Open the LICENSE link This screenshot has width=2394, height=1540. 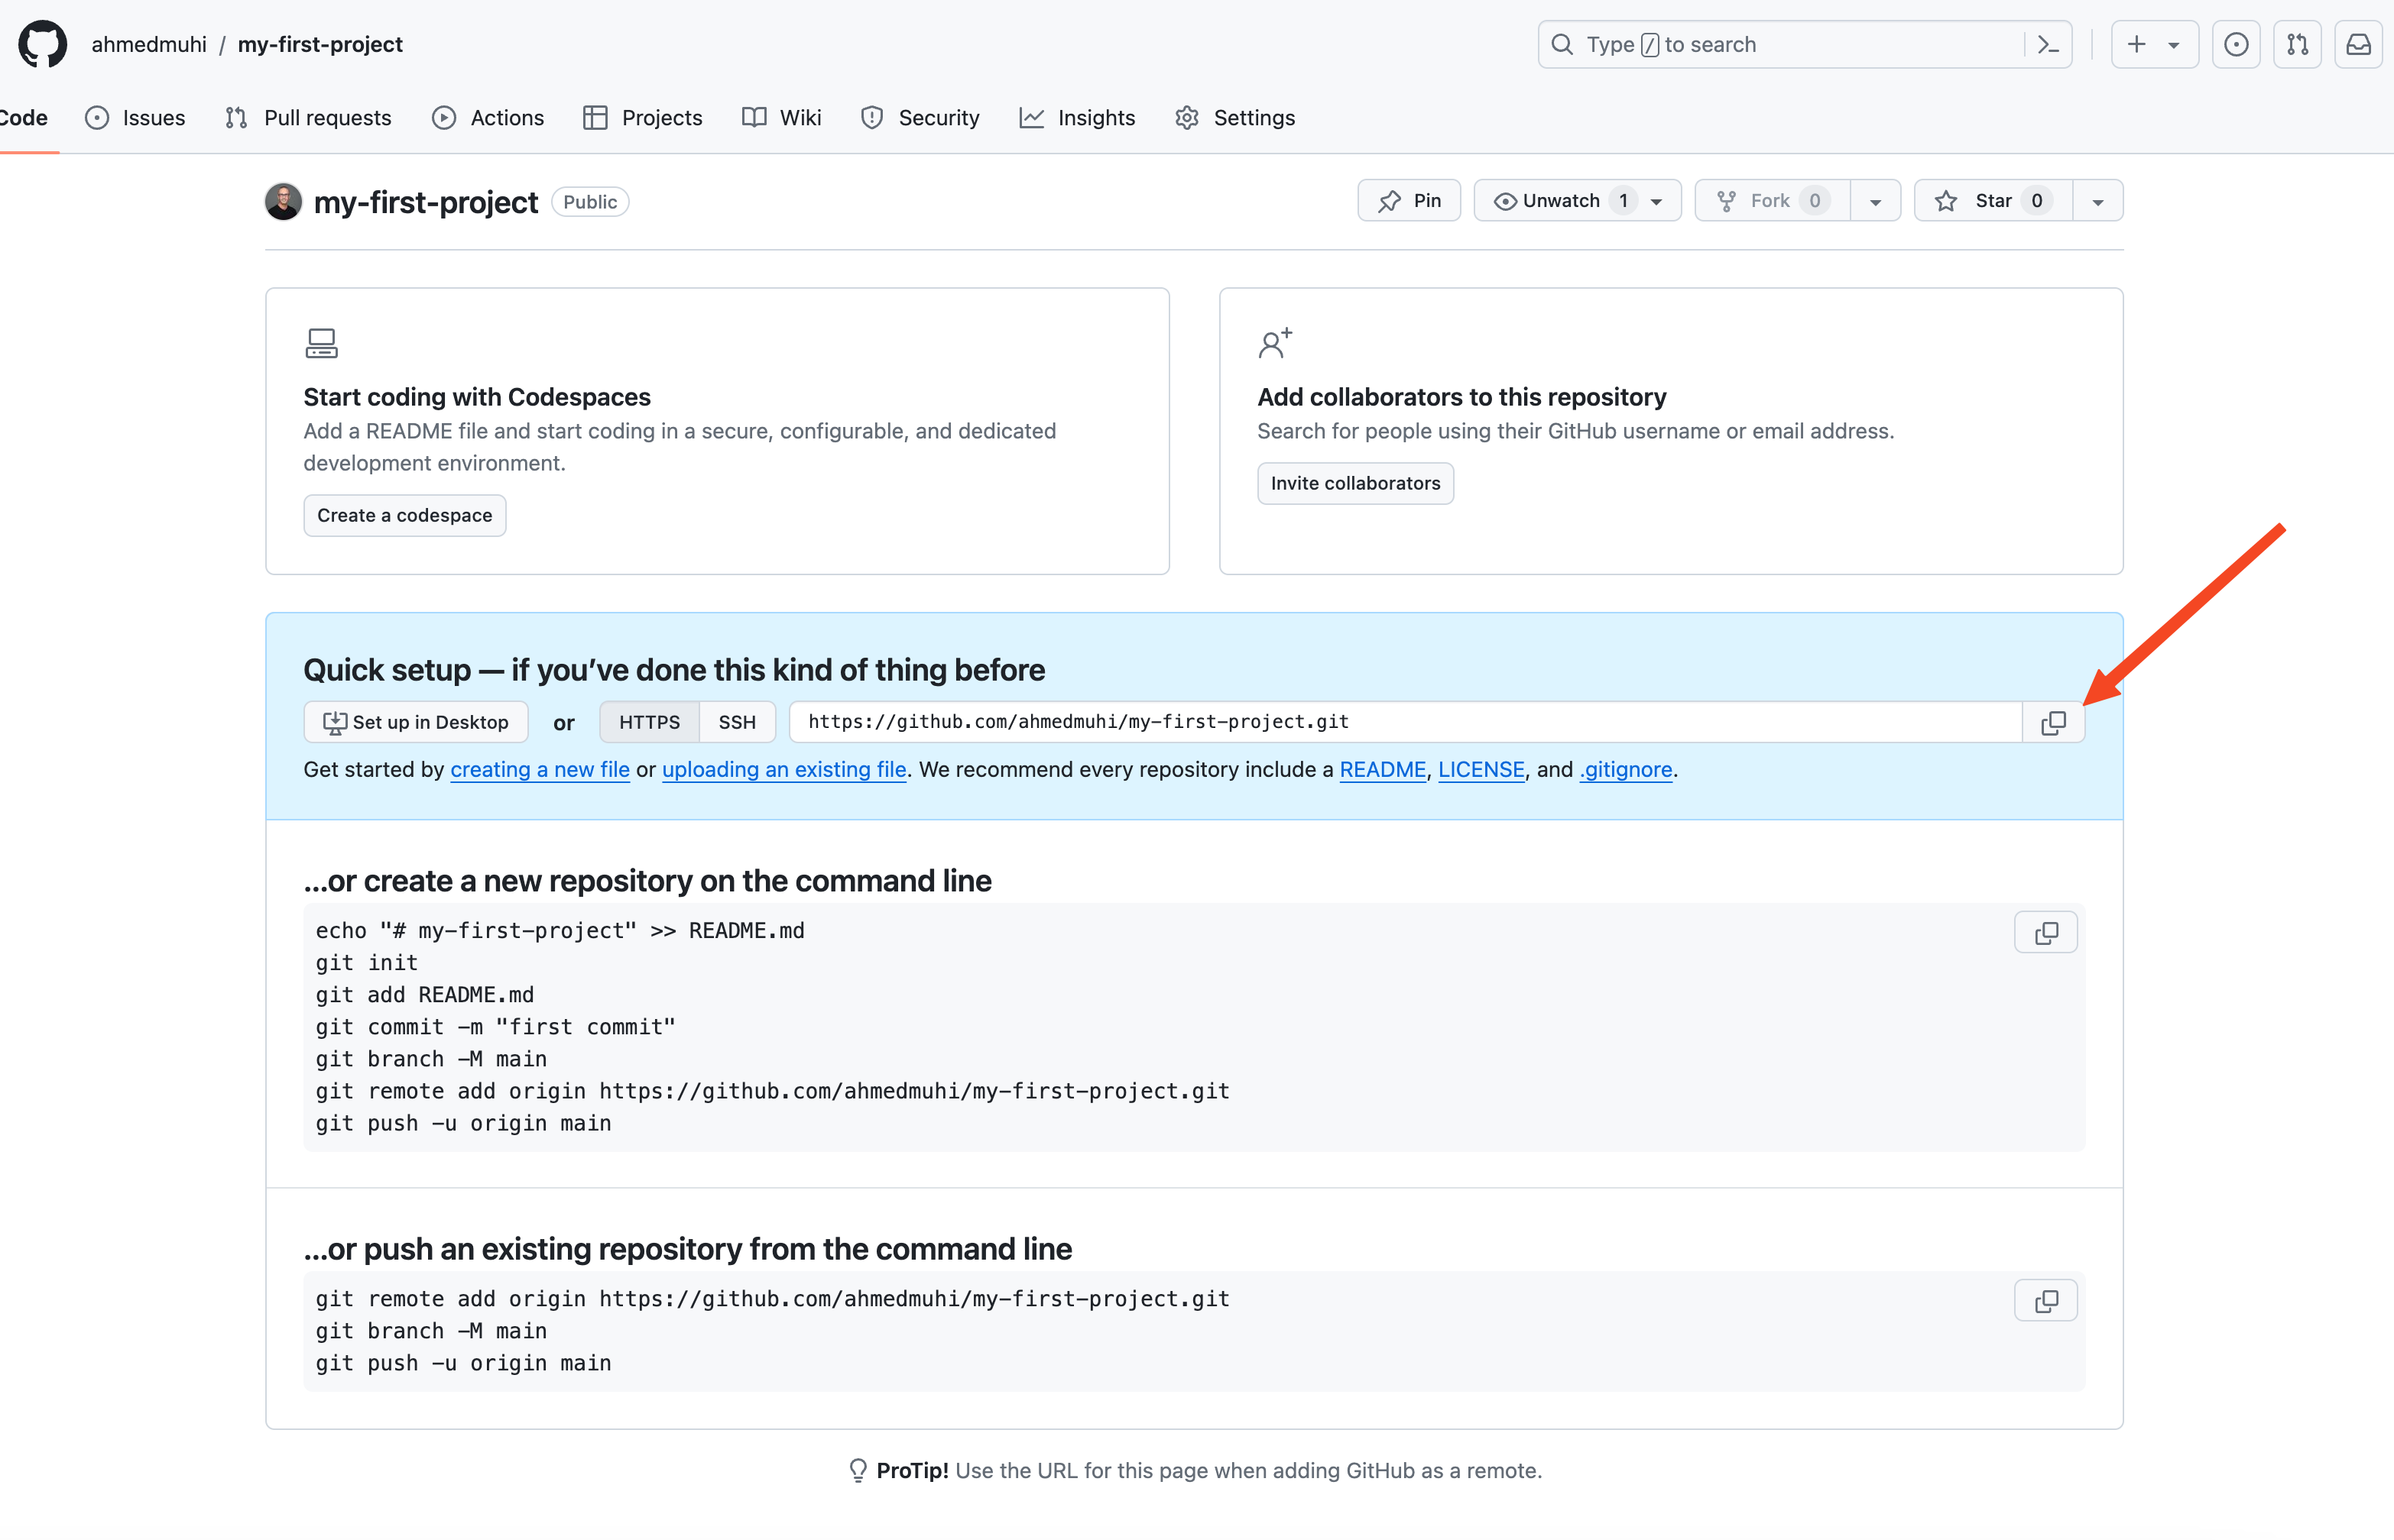pyautogui.click(x=1481, y=769)
